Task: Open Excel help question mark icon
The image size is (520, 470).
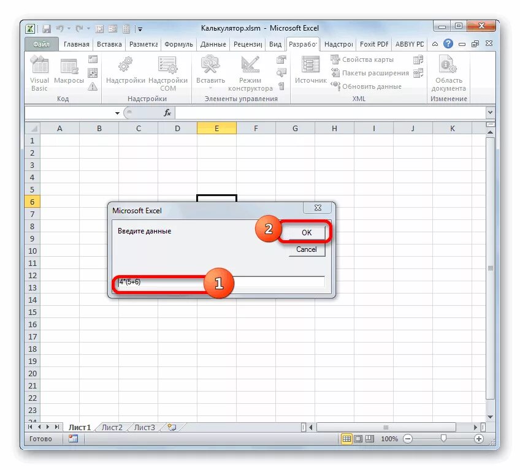Action: [448, 44]
